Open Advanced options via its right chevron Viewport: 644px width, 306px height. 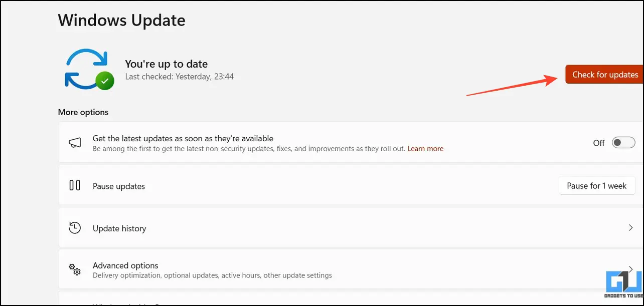click(x=631, y=269)
